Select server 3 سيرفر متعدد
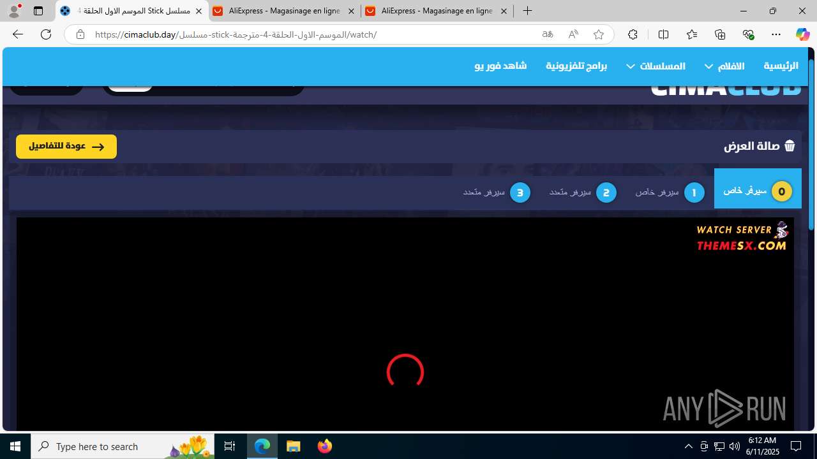 coord(497,192)
